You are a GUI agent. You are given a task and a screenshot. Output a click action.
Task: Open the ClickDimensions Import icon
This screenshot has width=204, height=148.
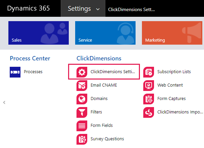coord(149,112)
